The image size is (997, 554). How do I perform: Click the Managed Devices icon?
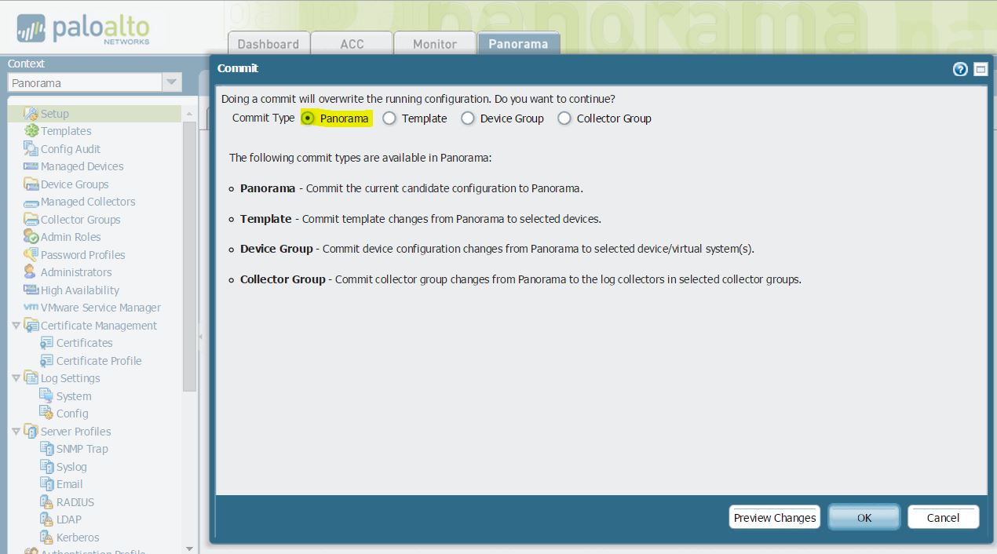[31, 166]
